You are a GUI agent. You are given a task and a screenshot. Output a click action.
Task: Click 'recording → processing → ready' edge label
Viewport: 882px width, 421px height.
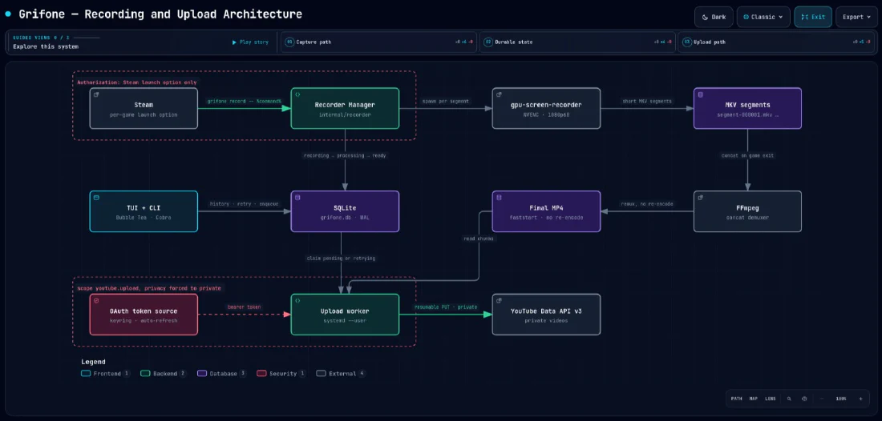click(x=345, y=155)
